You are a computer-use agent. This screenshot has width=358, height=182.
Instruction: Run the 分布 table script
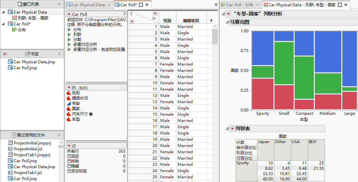(x=69, y=30)
